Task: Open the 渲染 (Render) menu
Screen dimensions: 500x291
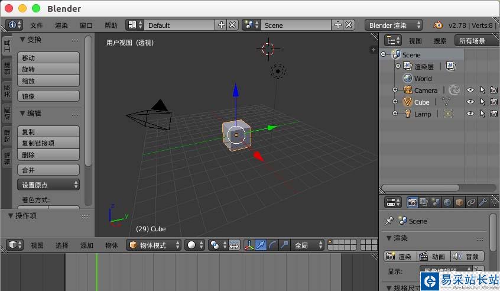Action: pyautogui.click(x=61, y=25)
